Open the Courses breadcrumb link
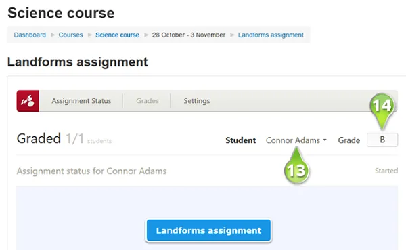 [70, 35]
